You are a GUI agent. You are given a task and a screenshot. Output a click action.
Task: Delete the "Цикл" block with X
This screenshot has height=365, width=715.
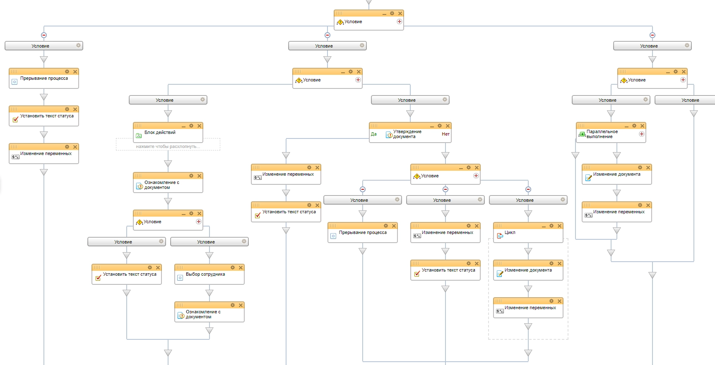[559, 226]
